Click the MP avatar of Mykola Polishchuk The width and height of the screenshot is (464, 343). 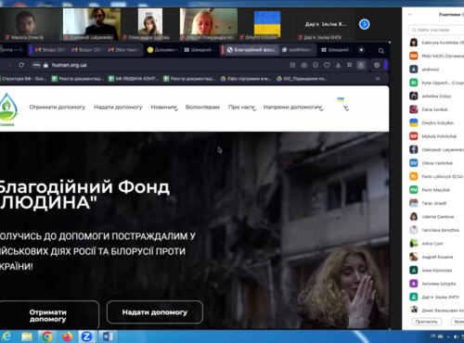click(414, 136)
